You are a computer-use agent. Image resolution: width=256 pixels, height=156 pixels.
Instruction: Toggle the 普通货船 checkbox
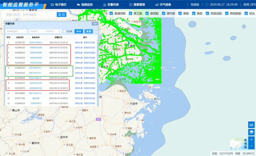(x=111, y=13)
